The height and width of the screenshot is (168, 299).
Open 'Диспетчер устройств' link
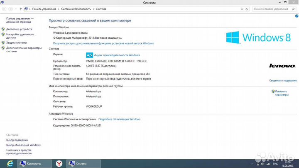pyautogui.click(x=19, y=29)
